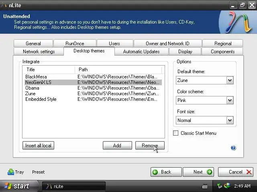The width and height of the screenshot is (257, 192).
Task: Open the Components tab
Action: click(222, 52)
